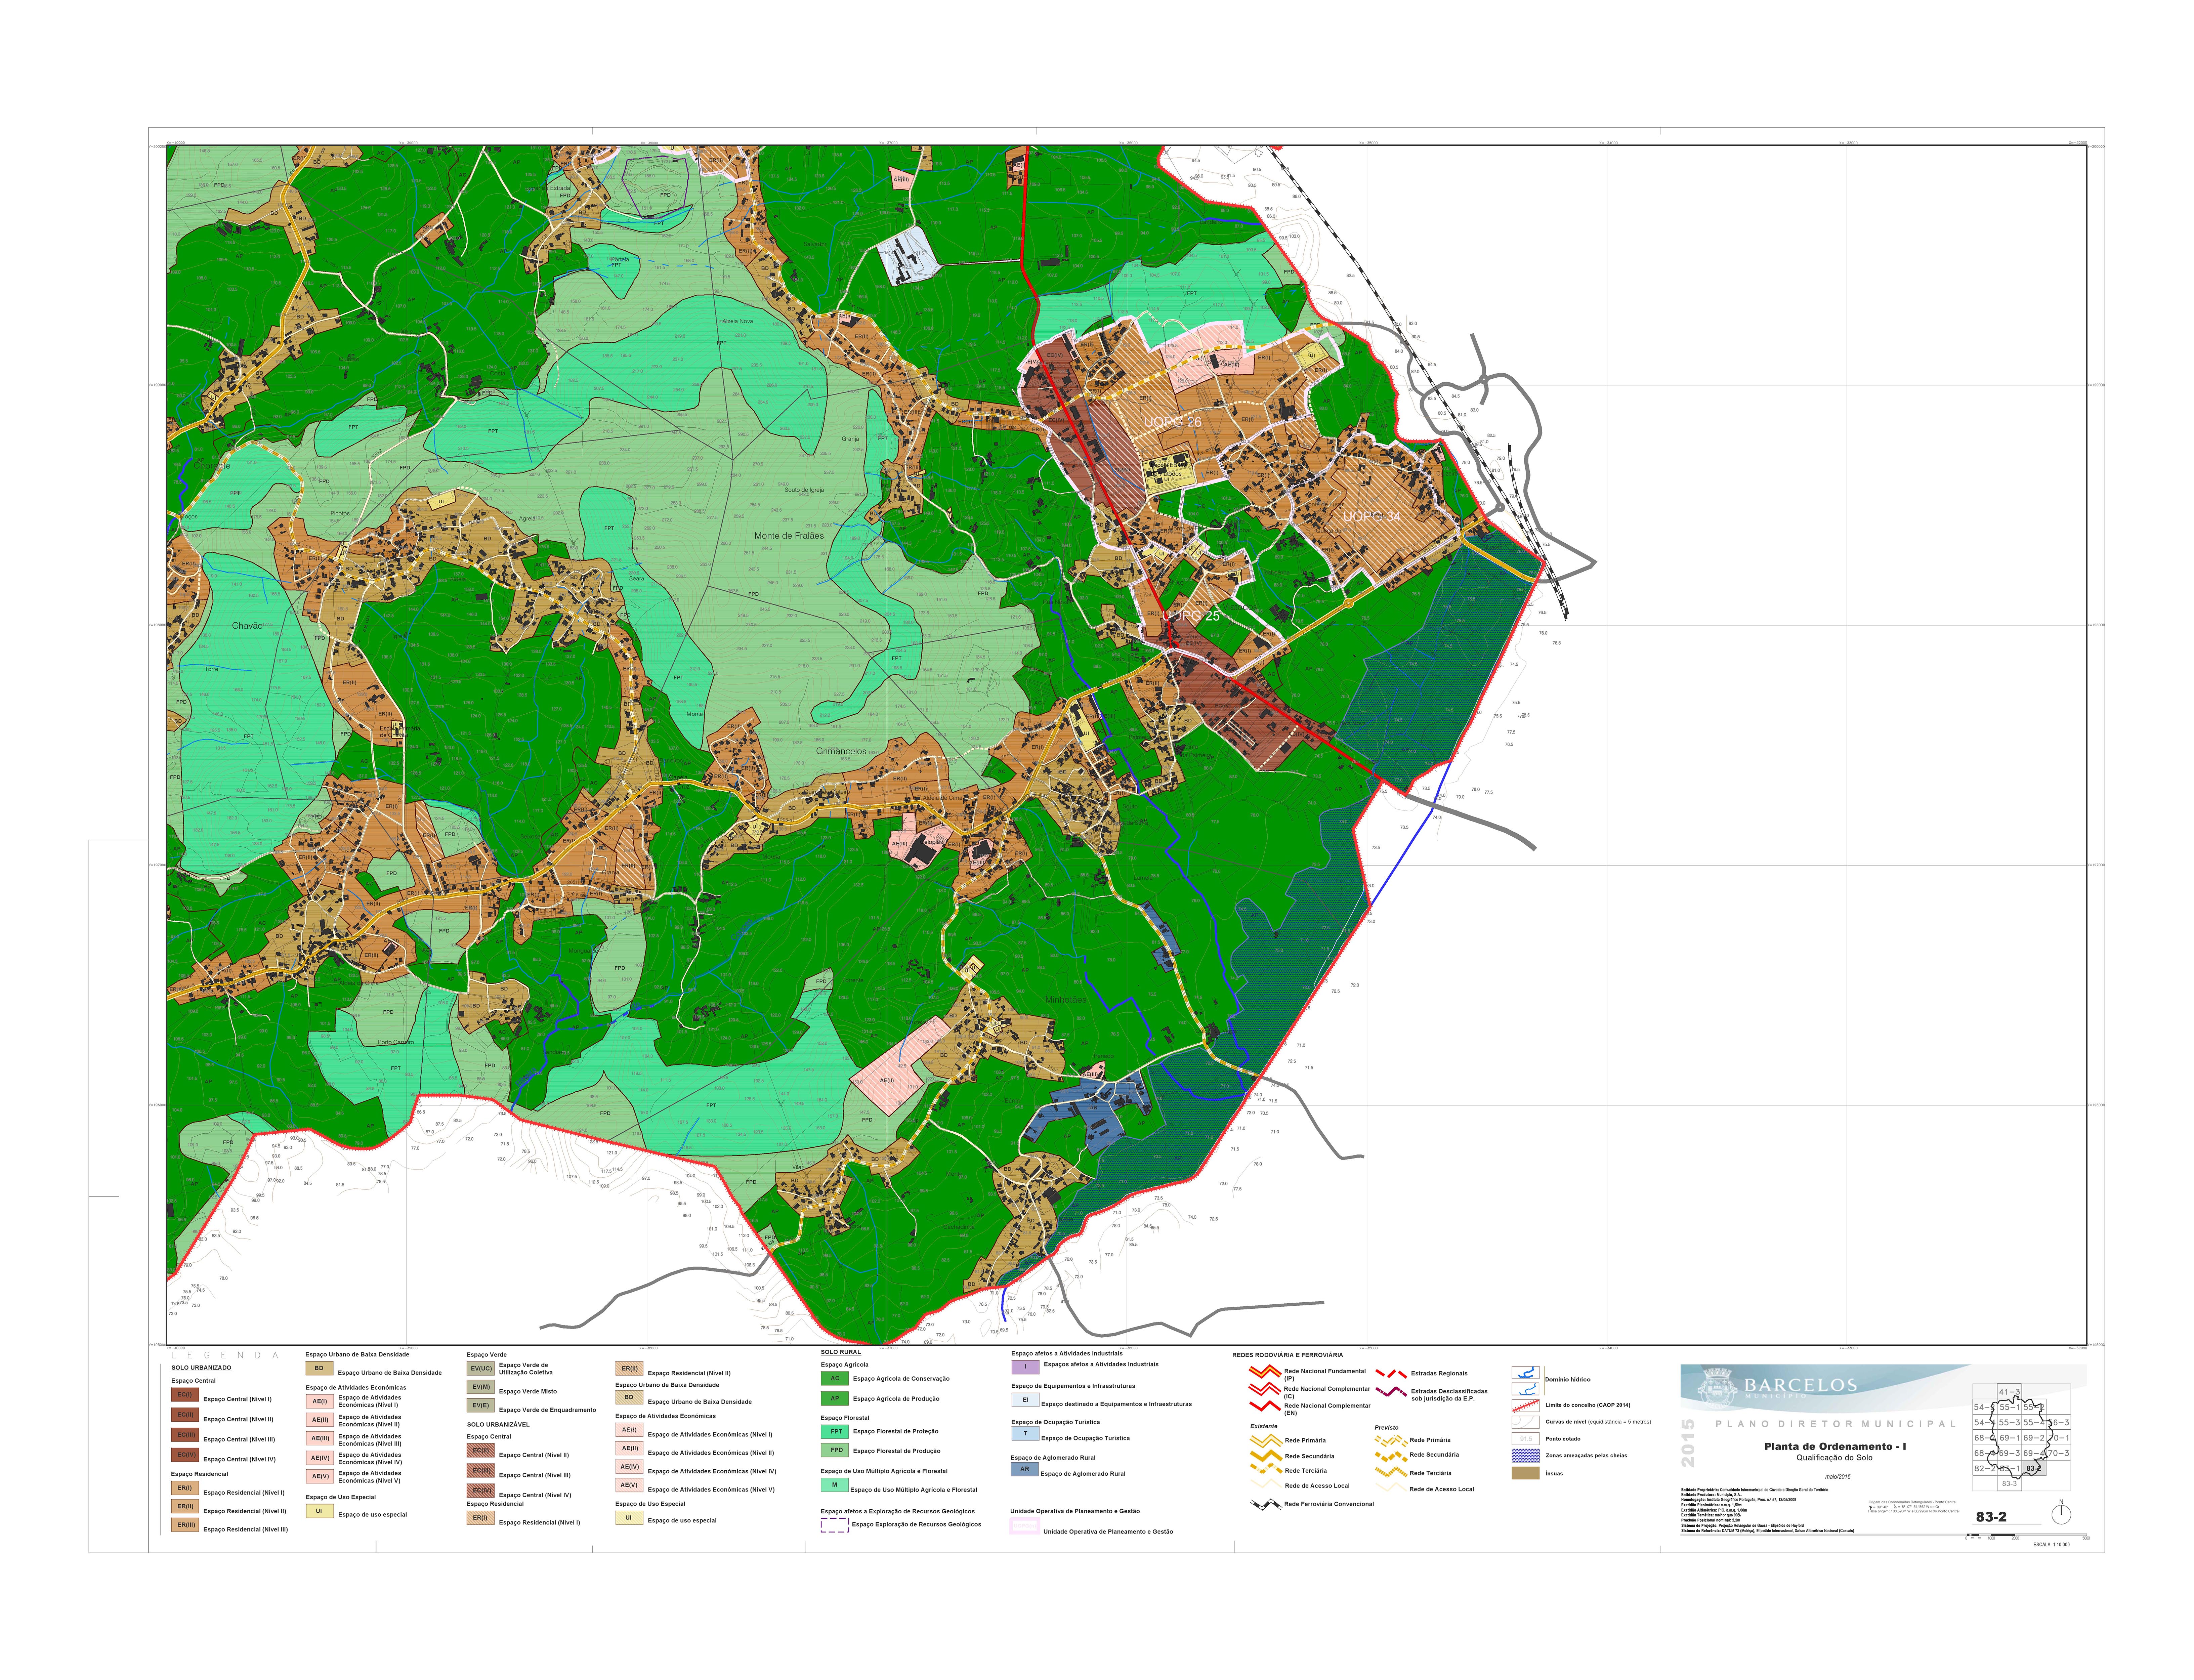Pick the AR Aglomerado Rural swatch

pyautogui.click(x=1025, y=1469)
